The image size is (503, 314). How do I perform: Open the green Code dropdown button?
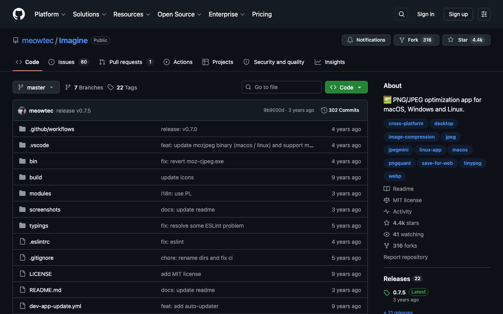coord(346,87)
